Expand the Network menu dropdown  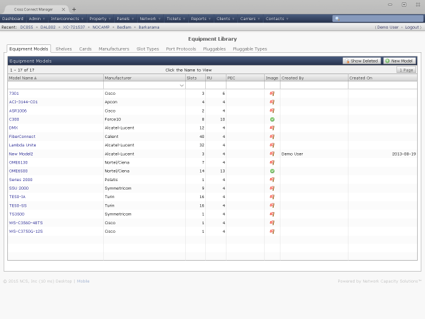149,19
